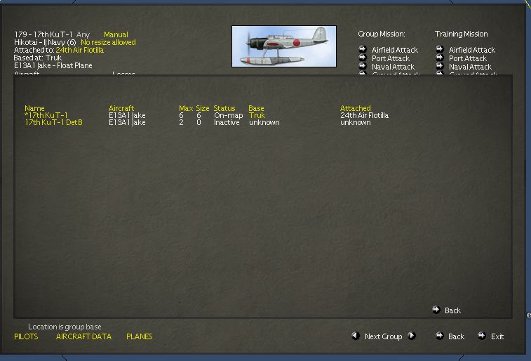Click the Back label in the group list panel
This screenshot has height=361, width=531.
[x=452, y=310]
